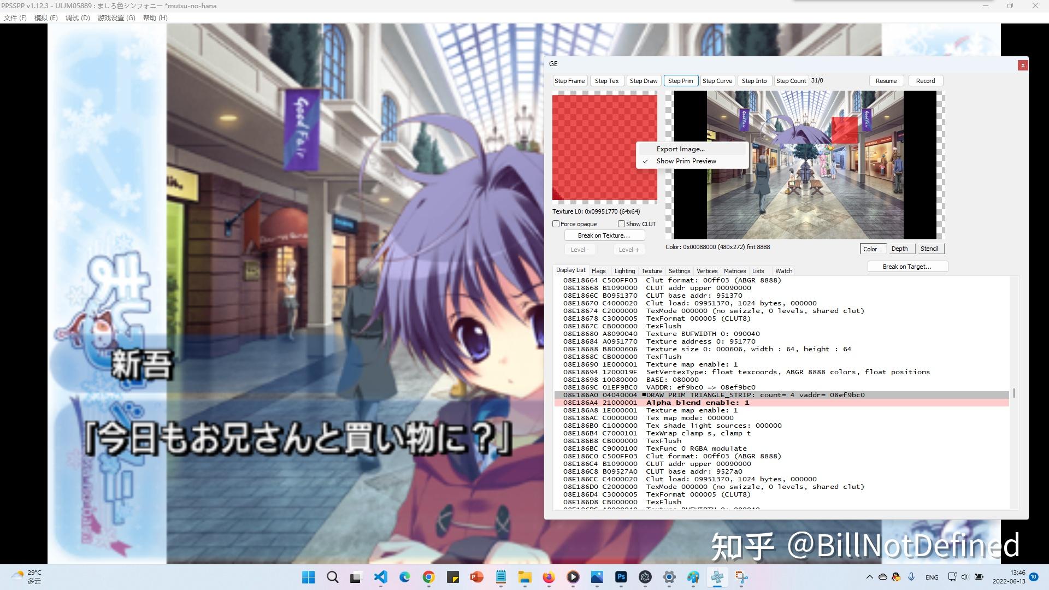Click the Step Count button
1049x590 pixels.
pos(791,81)
